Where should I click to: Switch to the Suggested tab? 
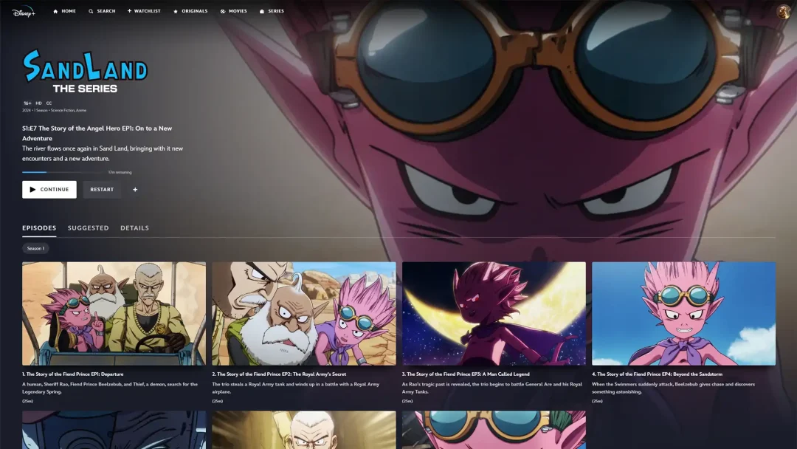(x=89, y=228)
